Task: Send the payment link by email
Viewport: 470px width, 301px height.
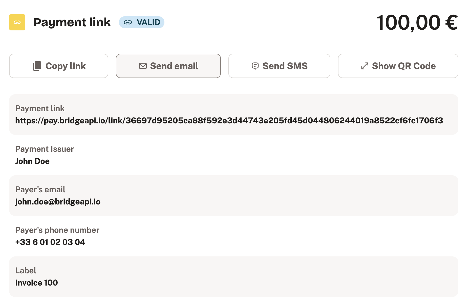Action: [168, 66]
